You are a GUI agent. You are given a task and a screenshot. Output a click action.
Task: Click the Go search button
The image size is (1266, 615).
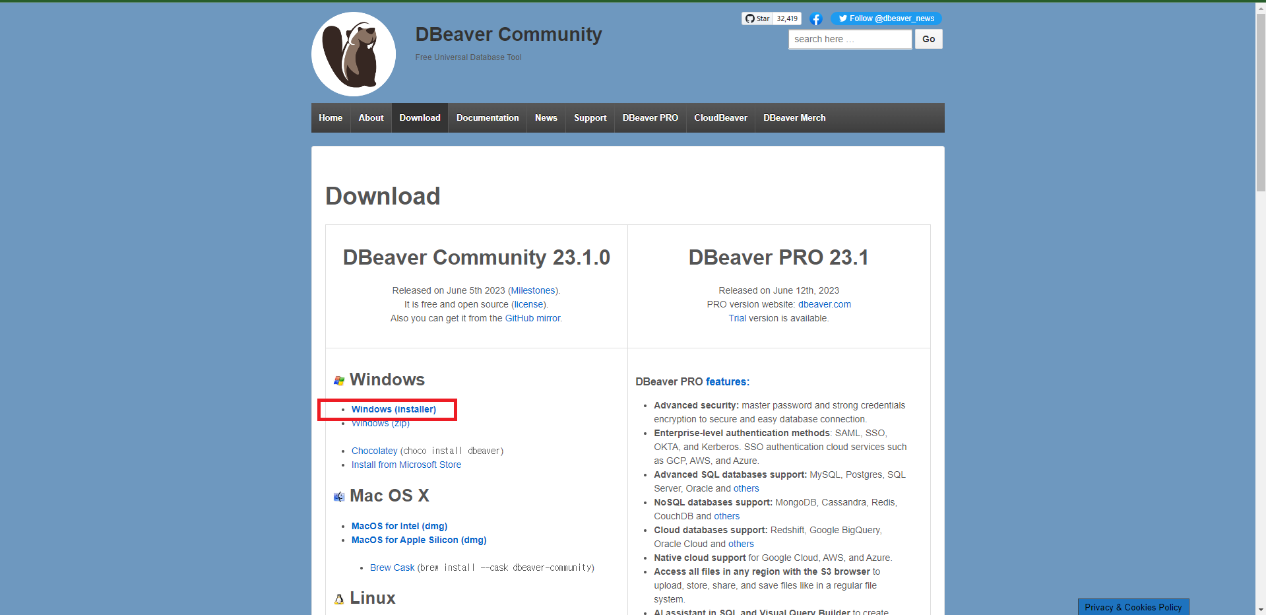coord(928,39)
